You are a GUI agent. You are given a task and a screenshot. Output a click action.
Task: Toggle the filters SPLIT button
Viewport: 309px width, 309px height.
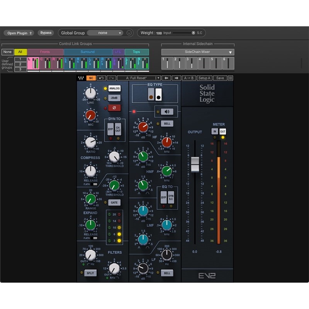90,273
